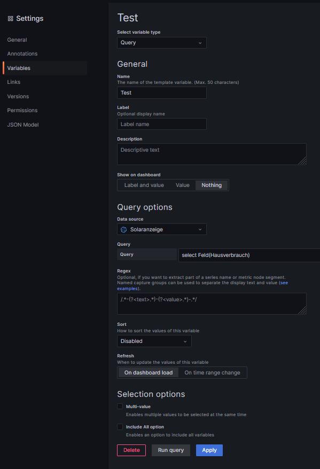This screenshot has height=469, width=320.
Task: Set Refresh to On time range change
Action: 212,373
